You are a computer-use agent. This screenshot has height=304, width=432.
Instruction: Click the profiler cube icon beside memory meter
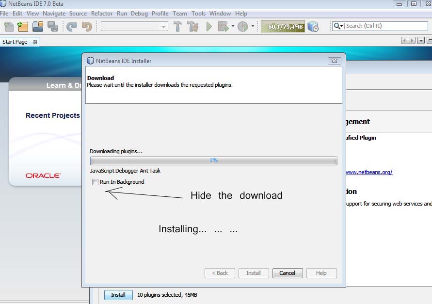(313, 27)
